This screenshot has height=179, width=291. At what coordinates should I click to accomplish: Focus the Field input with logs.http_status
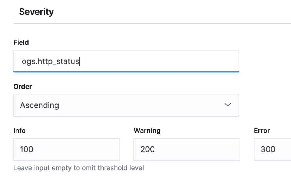click(126, 61)
